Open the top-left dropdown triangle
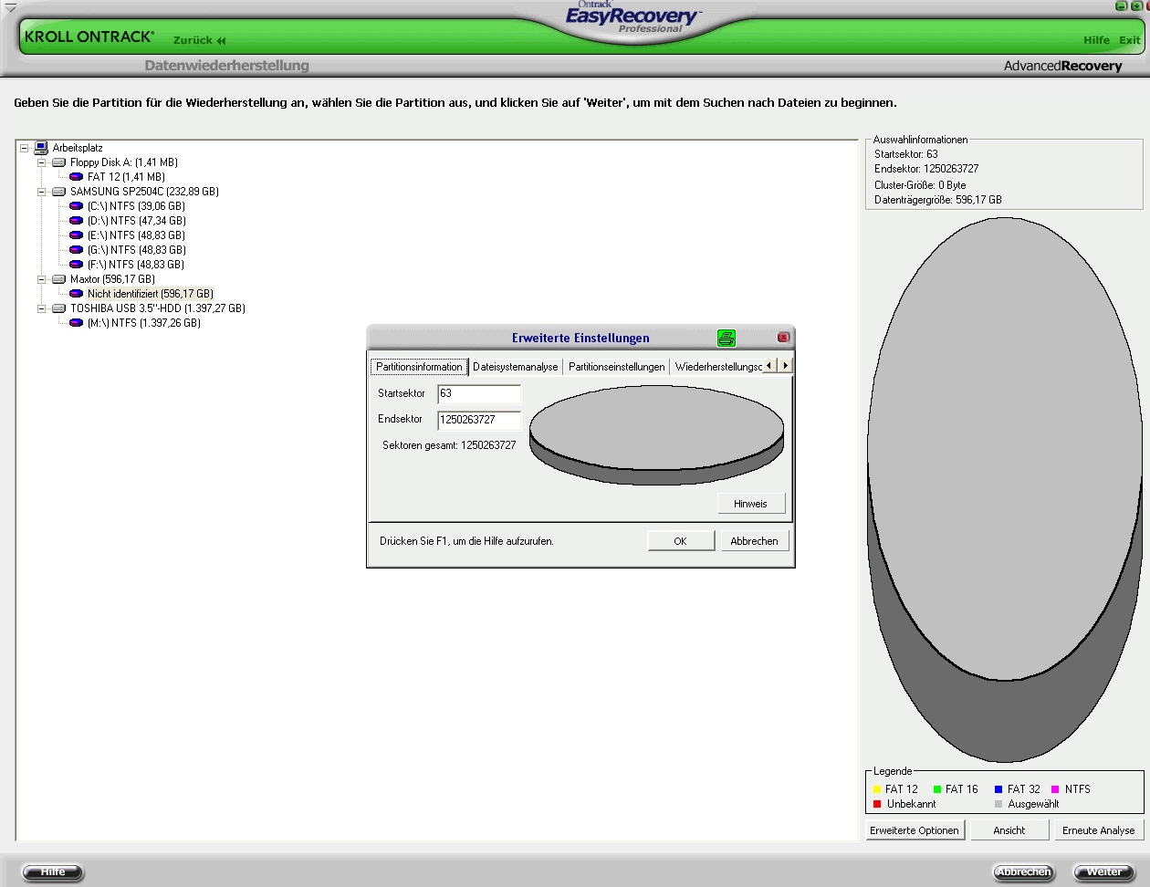 [x=10, y=8]
